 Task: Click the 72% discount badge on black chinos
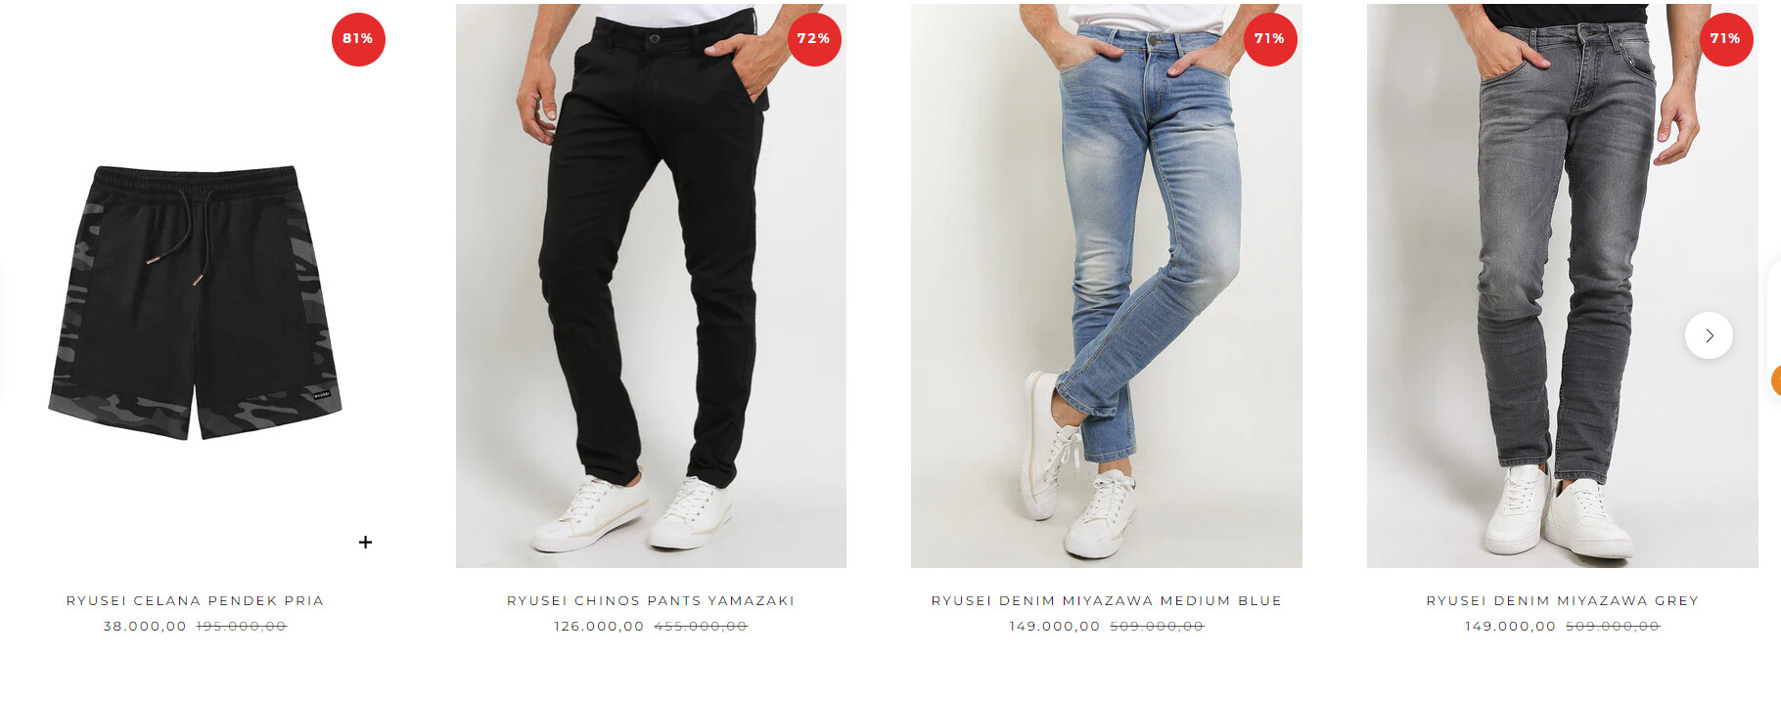(x=814, y=39)
